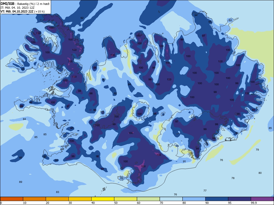Click the '77' humidity value south of Iceland
Viewport: 274px width, 205px height.
tap(205, 191)
